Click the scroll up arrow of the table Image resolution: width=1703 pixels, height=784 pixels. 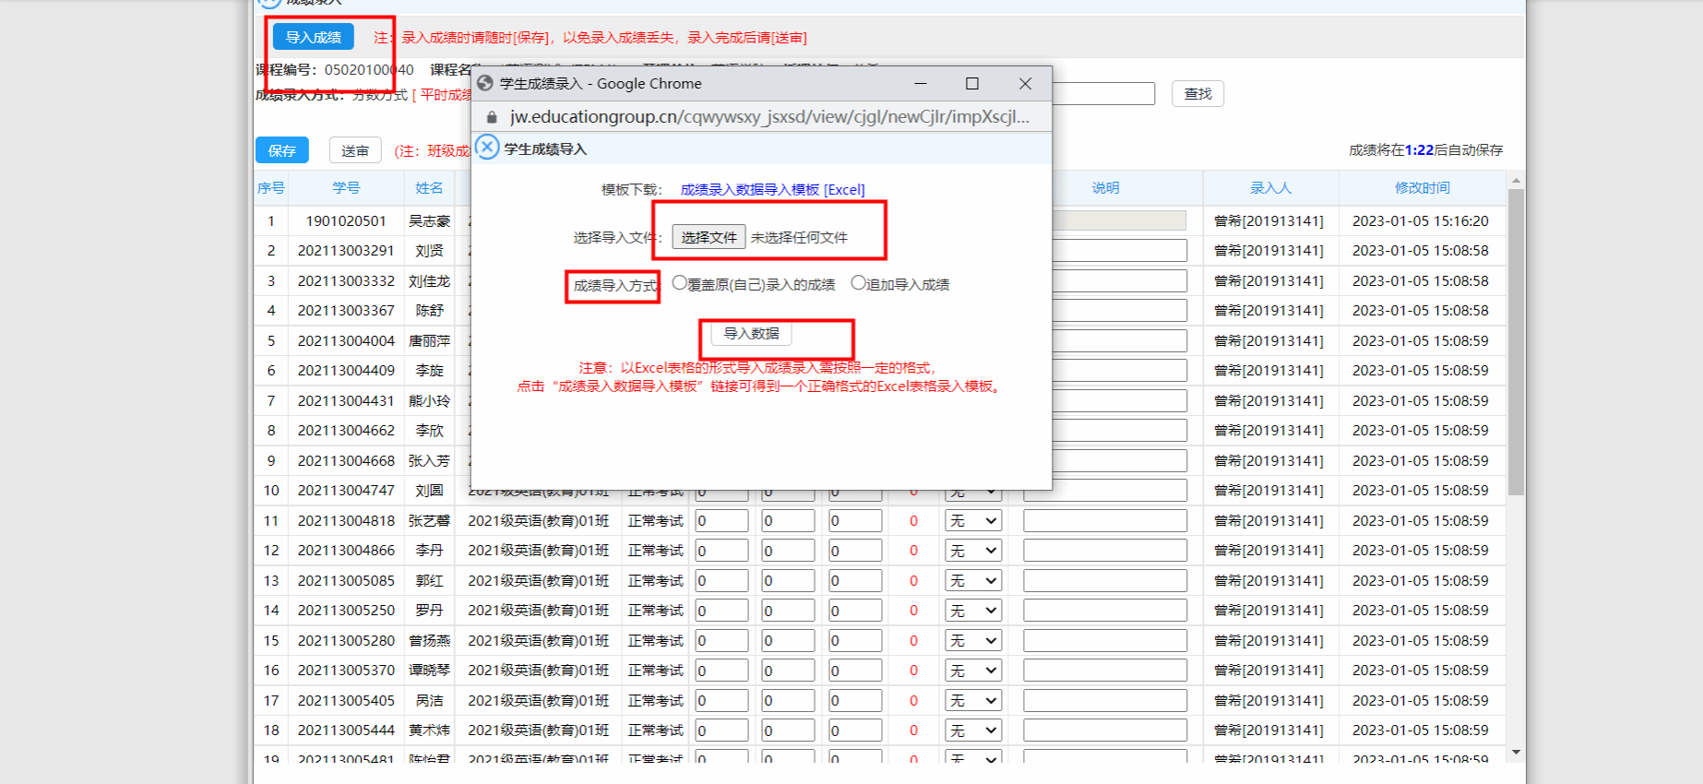(x=1516, y=182)
